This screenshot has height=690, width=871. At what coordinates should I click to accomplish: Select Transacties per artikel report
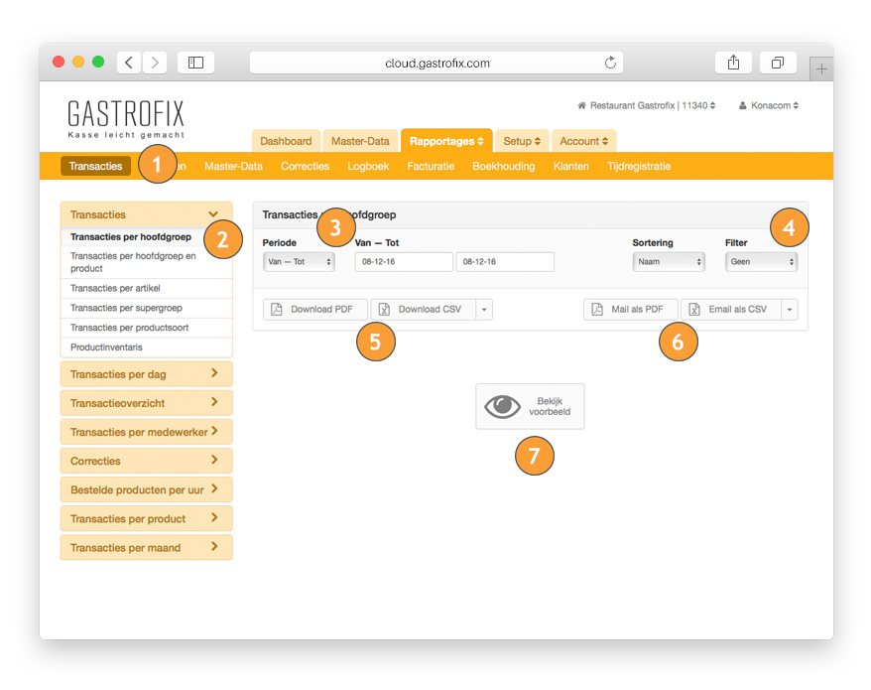(115, 289)
